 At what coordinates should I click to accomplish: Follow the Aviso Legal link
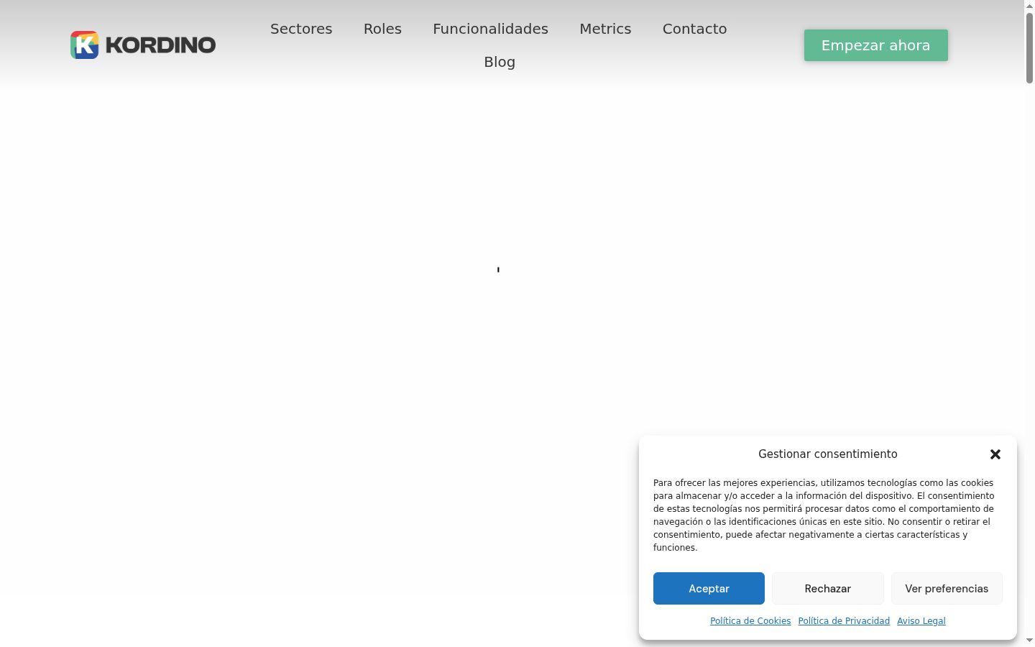[x=921, y=621]
